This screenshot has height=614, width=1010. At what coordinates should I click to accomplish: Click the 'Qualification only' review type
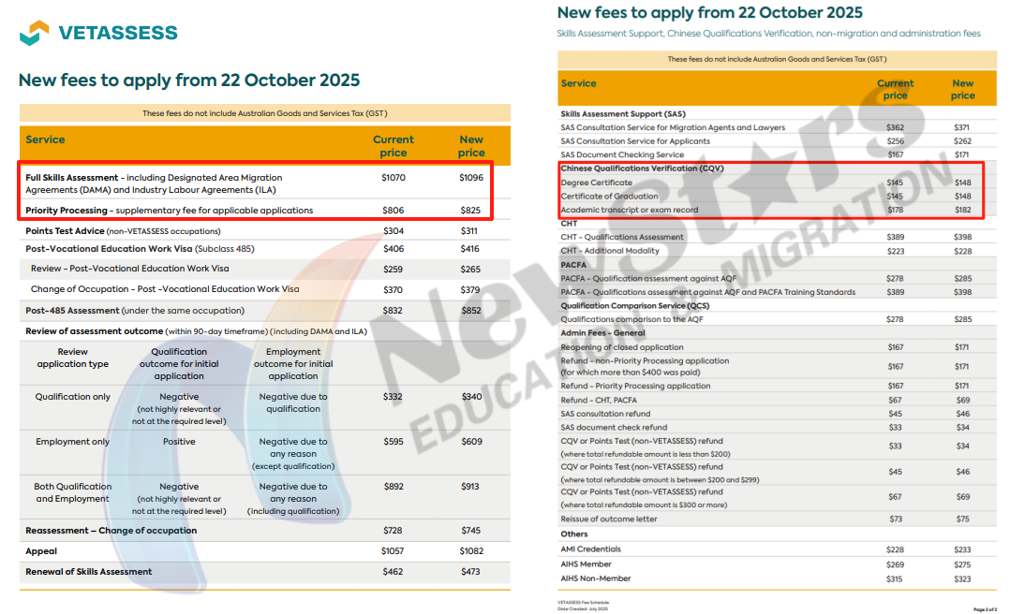(x=73, y=397)
